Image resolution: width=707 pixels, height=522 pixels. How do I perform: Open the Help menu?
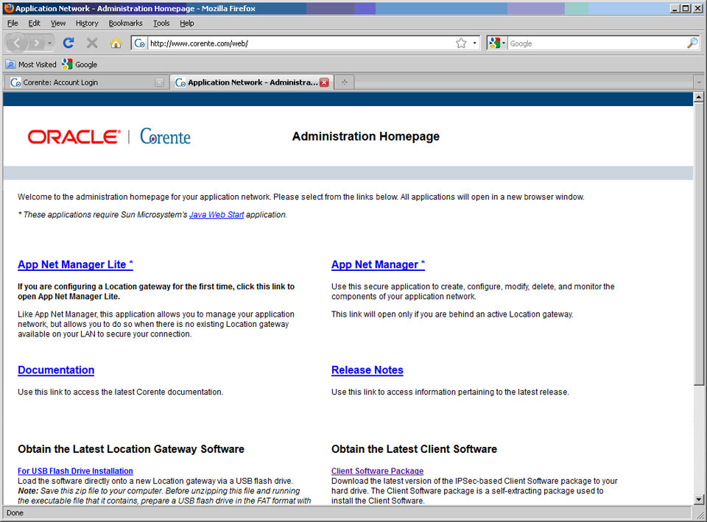pos(186,24)
